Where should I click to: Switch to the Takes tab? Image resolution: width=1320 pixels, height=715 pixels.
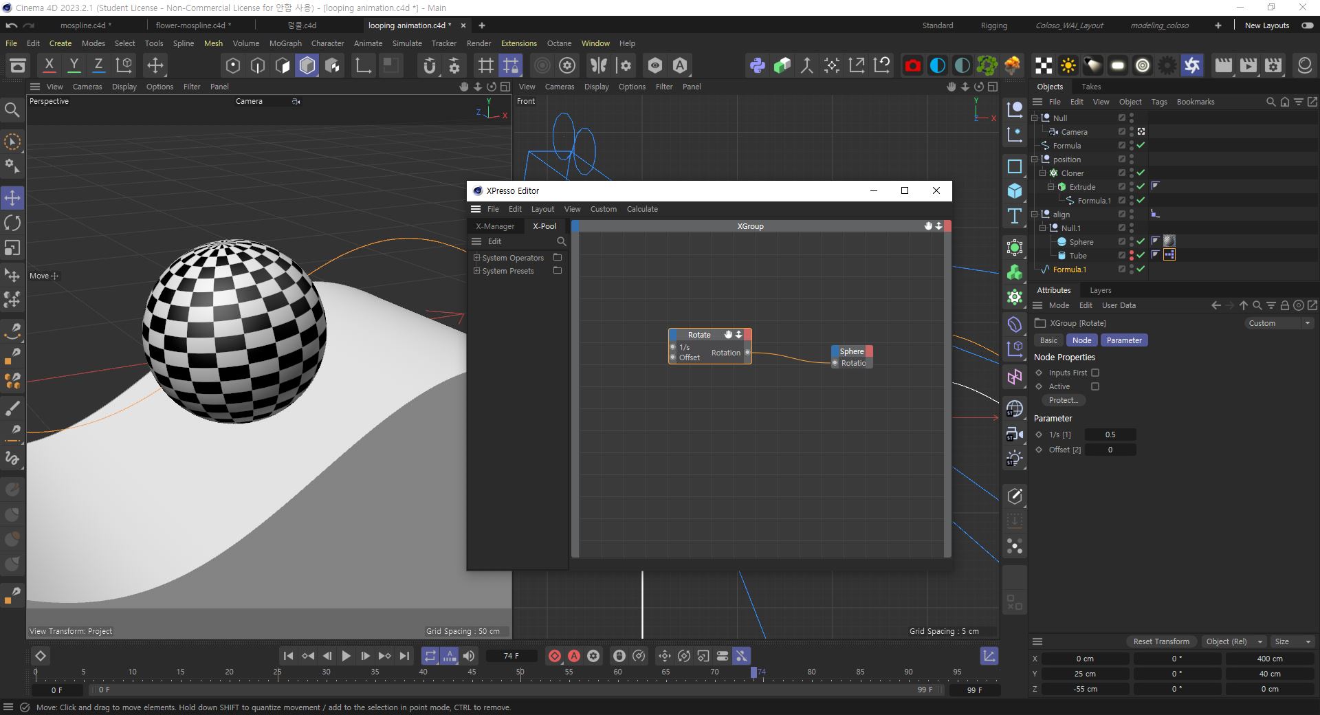click(x=1091, y=87)
